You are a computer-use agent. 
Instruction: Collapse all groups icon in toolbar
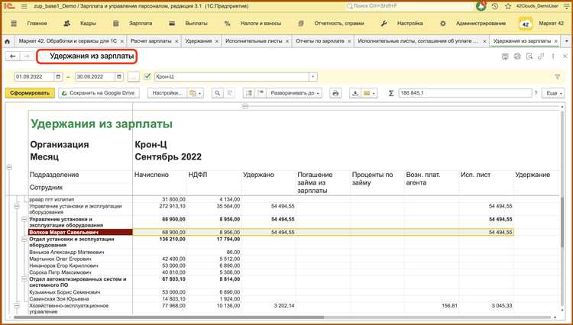[x=261, y=93]
